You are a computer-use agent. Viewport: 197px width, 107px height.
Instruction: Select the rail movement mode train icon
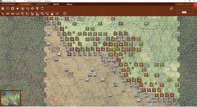(8, 14)
